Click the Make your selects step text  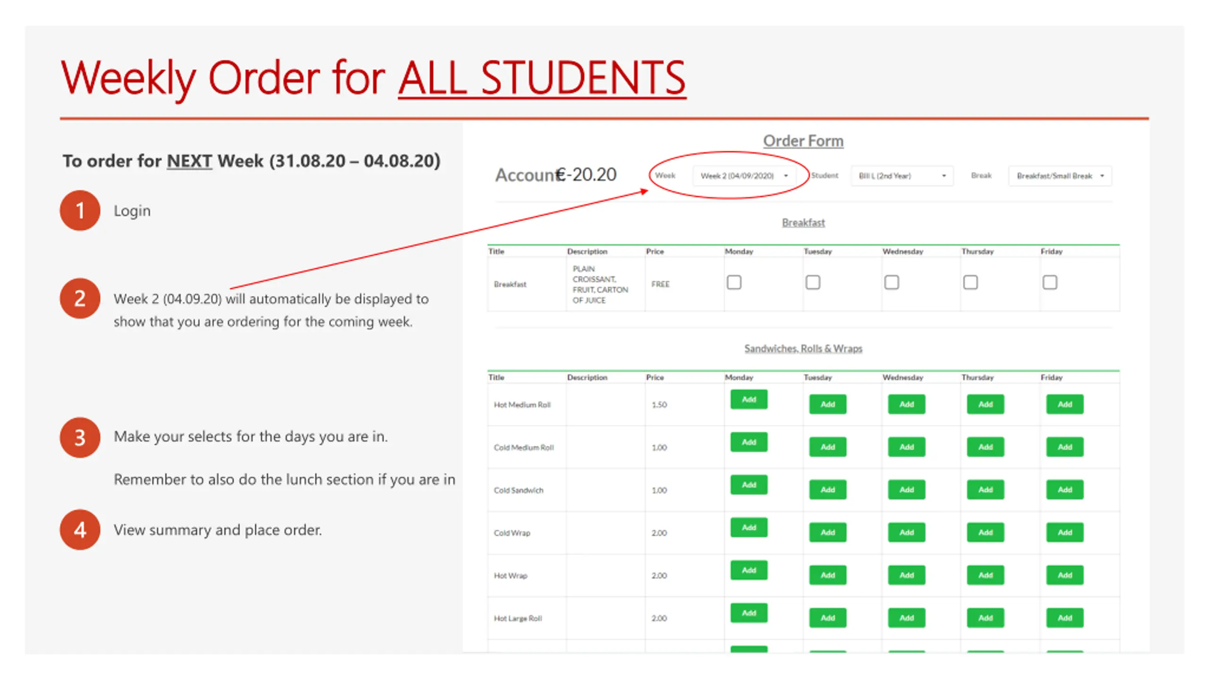[251, 437]
